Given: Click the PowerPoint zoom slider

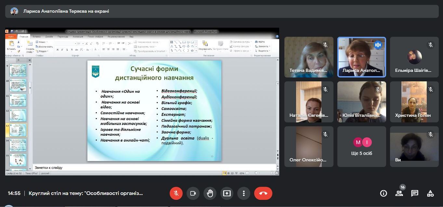Looking at the screenshot, I should pyautogui.click(x=256, y=173).
